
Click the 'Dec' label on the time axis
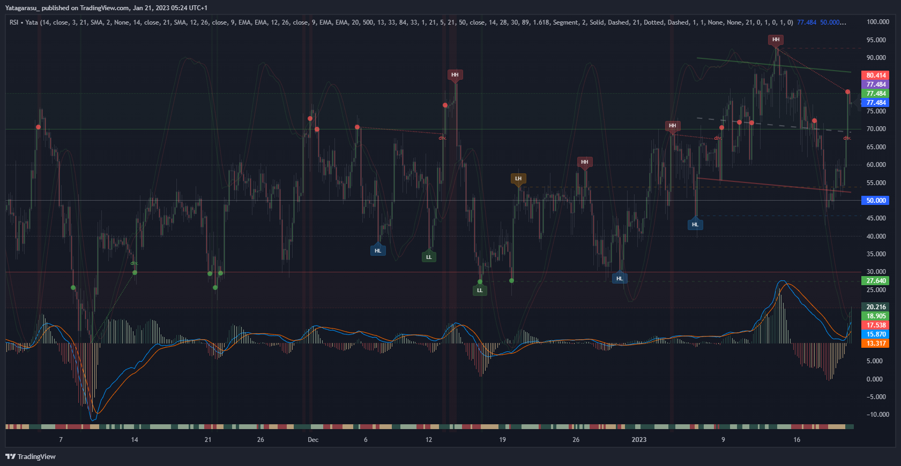313,440
